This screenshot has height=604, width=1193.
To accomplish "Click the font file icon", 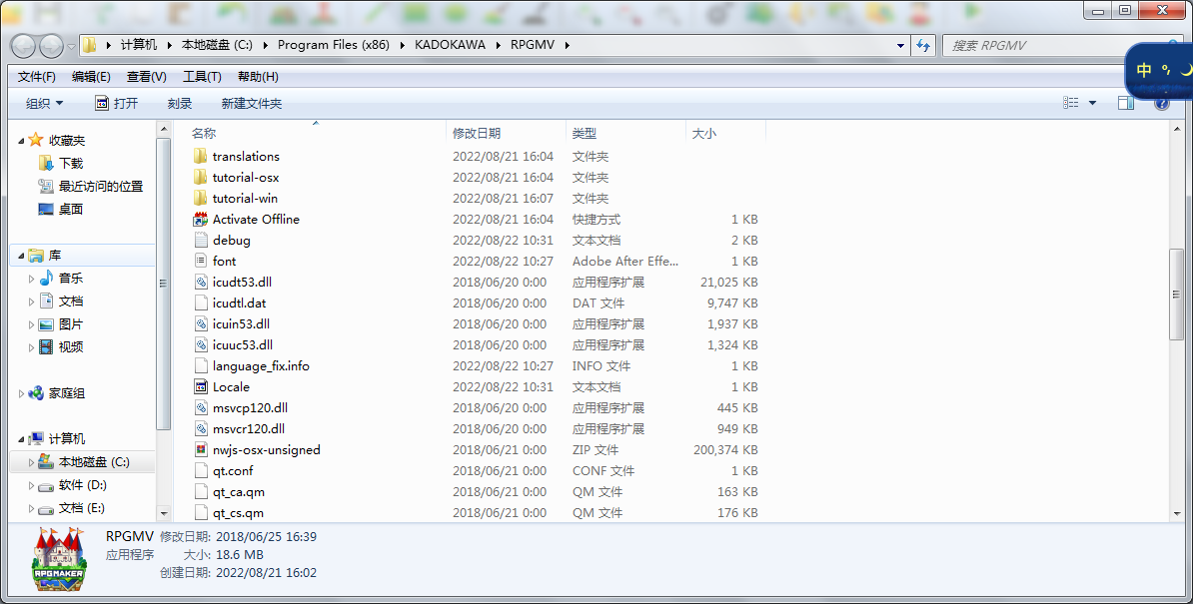I will tap(200, 261).
